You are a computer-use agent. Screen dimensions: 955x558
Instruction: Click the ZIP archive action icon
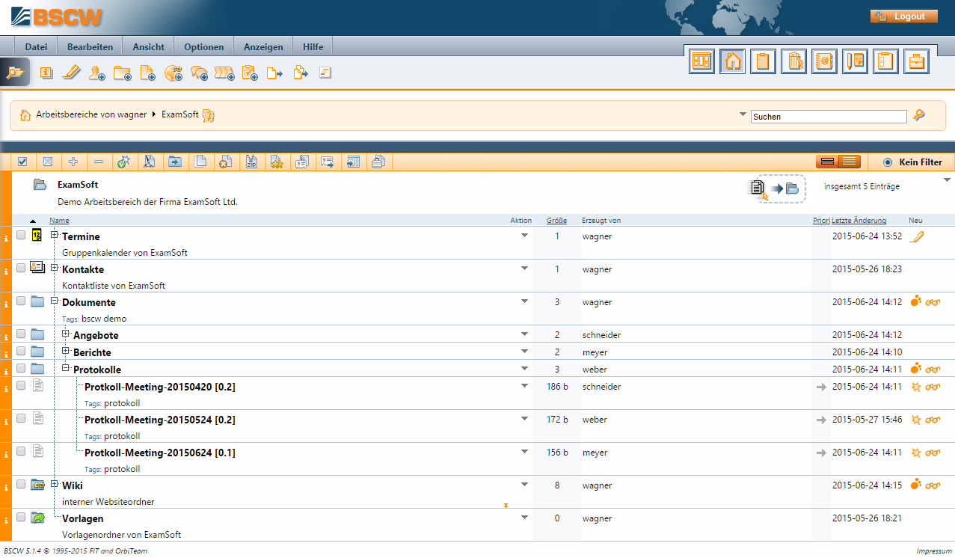251,162
